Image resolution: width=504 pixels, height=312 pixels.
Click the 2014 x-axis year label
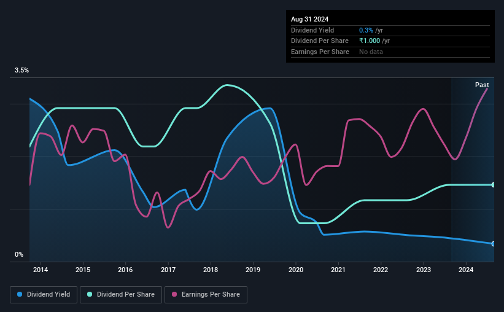coord(41,270)
